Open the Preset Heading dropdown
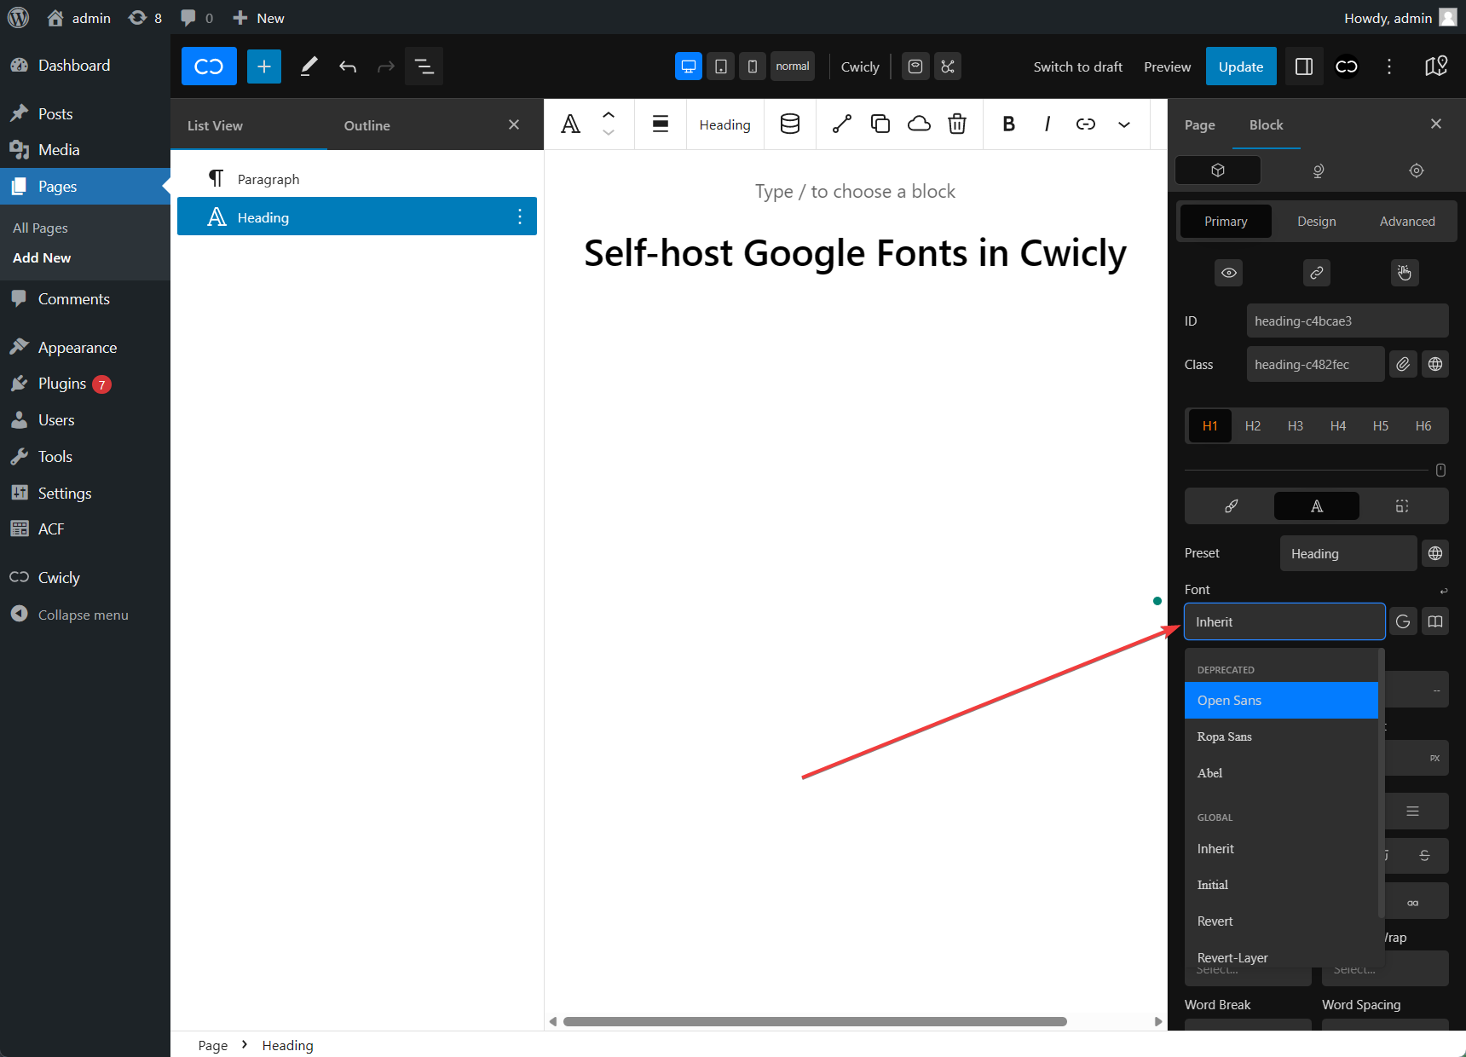Screen dimensions: 1466x1057 pos(1348,553)
